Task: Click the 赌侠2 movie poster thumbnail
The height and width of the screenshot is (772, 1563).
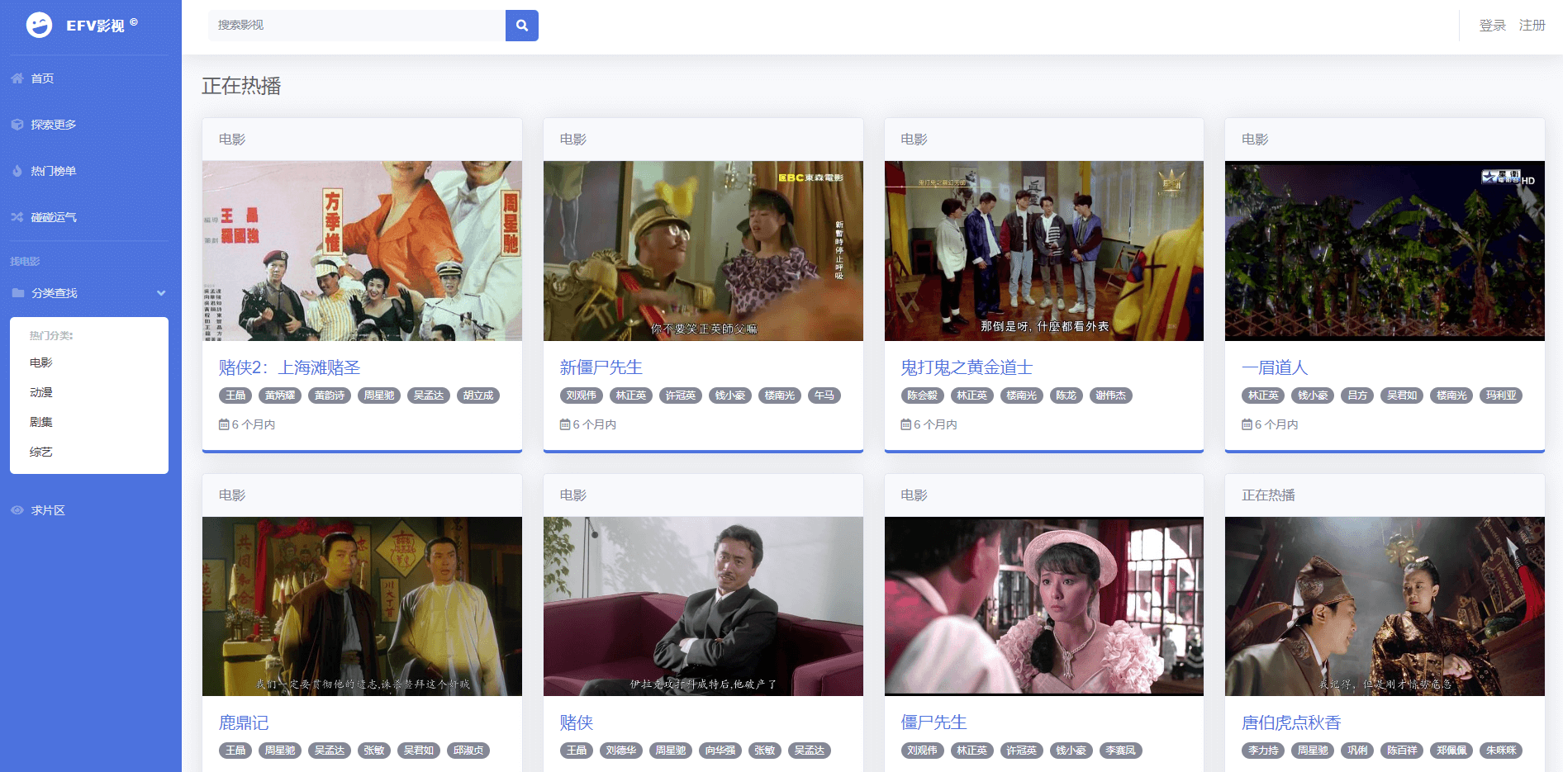Action: 362,251
